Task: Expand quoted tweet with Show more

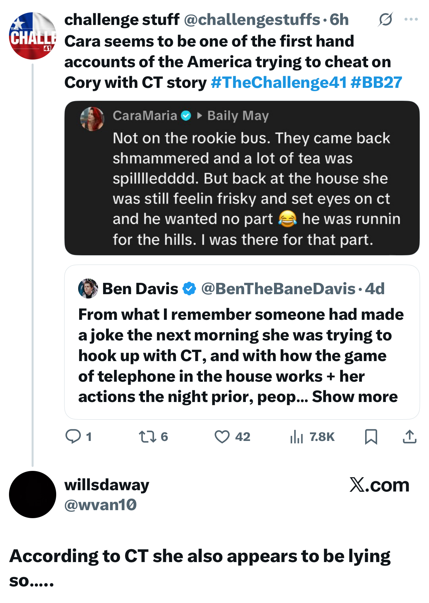Action: [355, 397]
